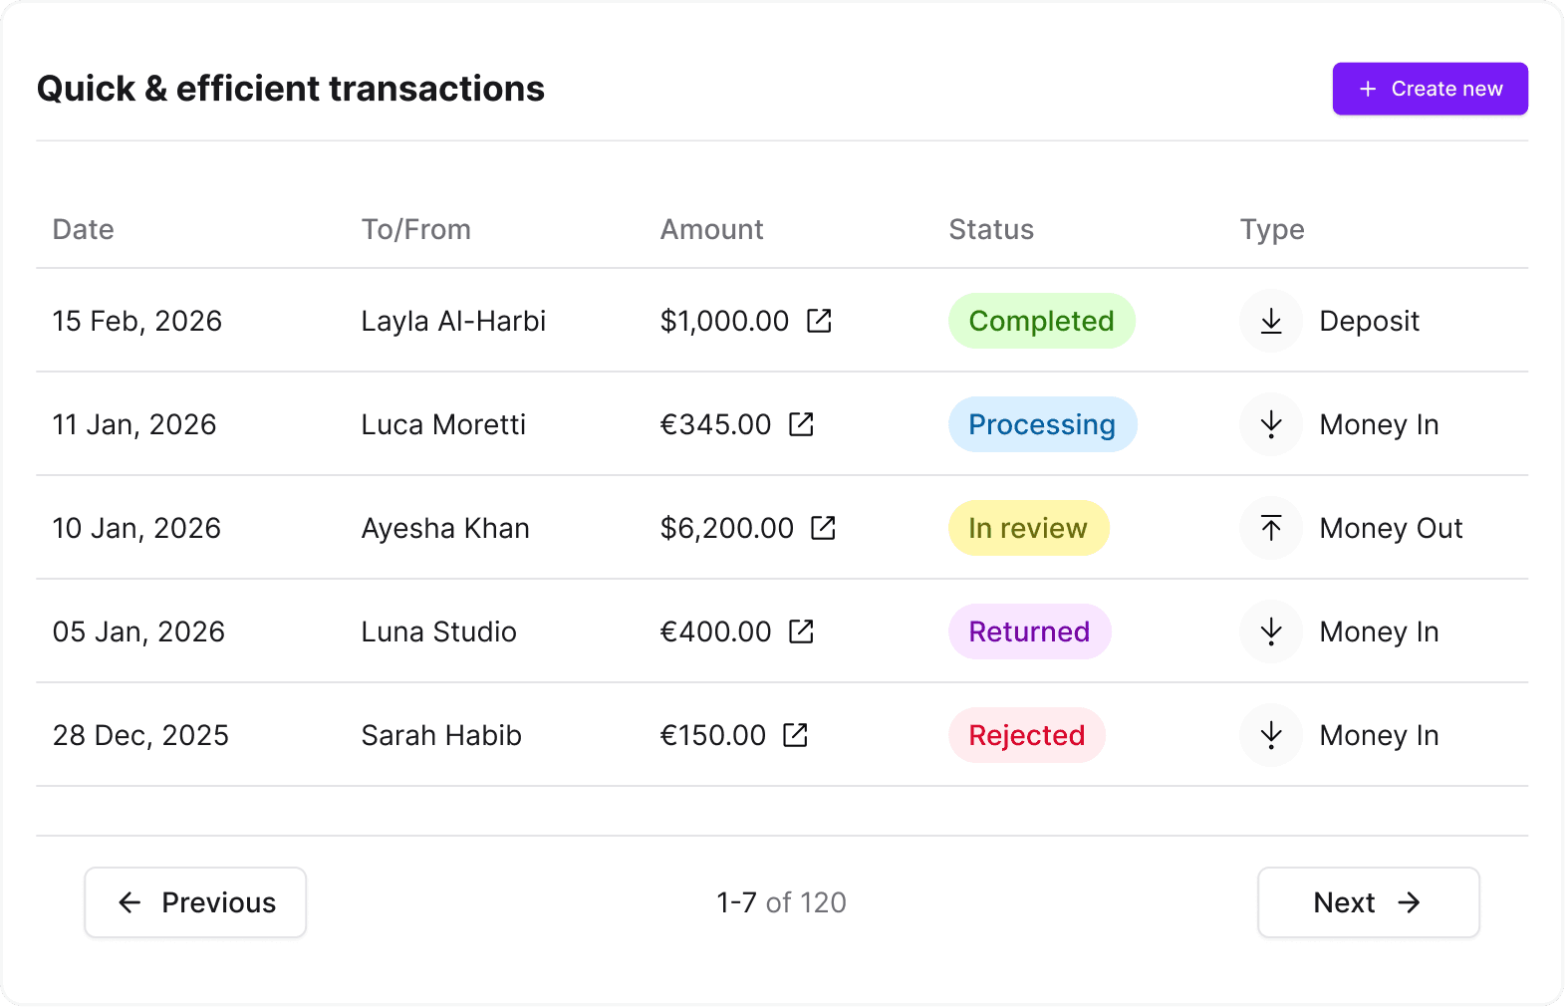Click the Rejected status badge
Viewport: 1565px width, 1007px height.
click(x=1026, y=735)
